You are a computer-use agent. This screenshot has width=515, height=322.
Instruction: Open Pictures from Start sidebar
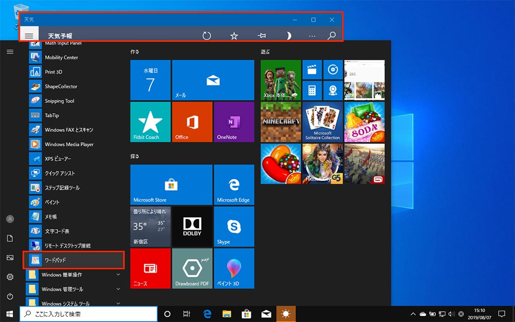click(x=10, y=258)
